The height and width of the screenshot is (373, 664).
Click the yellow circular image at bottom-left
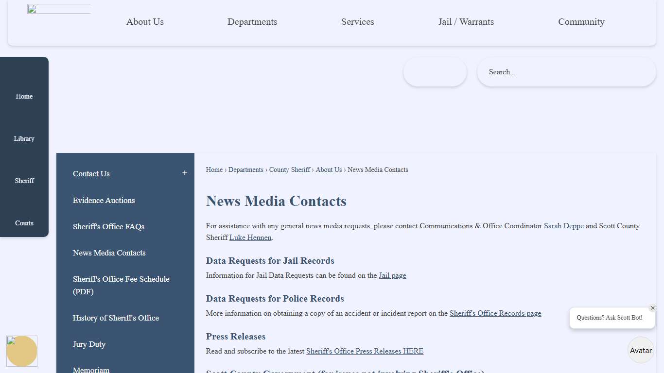click(x=22, y=351)
